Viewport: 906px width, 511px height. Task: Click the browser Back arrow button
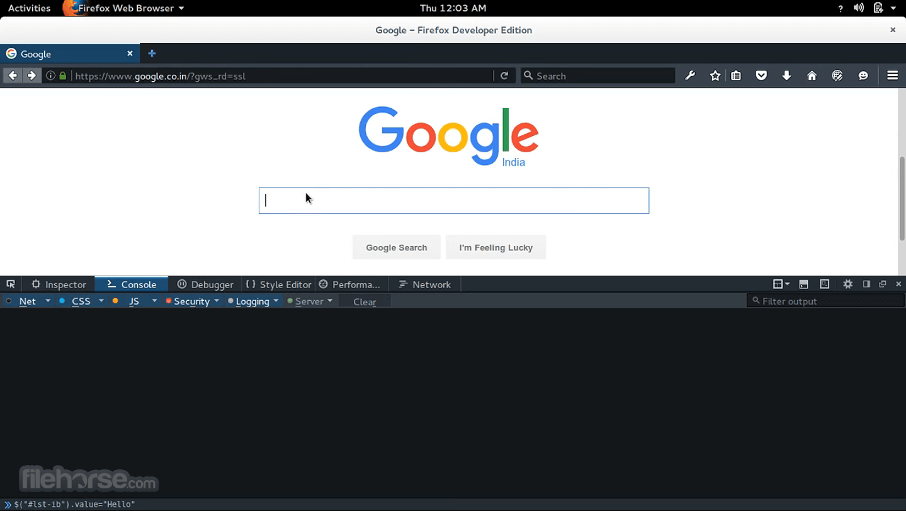(13, 76)
